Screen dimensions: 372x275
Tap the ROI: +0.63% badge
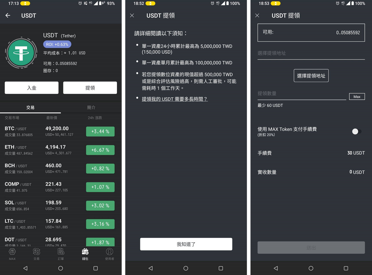57,44
